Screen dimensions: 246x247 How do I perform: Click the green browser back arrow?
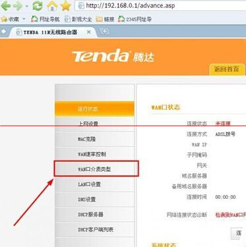[6, 6]
